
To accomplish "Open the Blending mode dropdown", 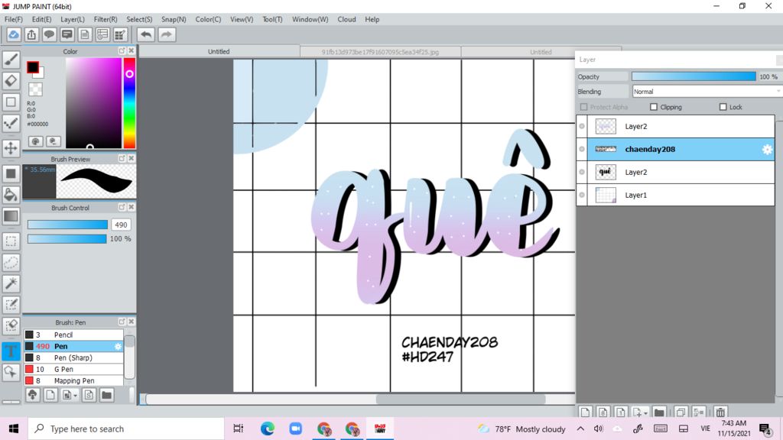I will click(x=706, y=92).
